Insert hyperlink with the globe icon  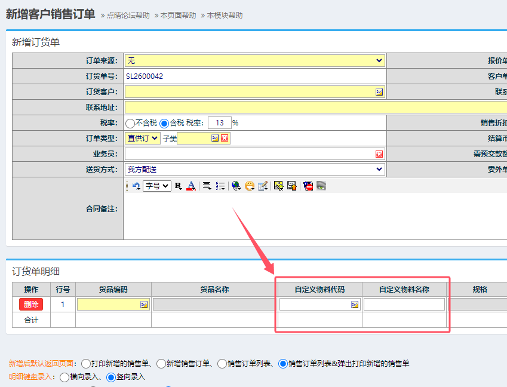point(236,186)
